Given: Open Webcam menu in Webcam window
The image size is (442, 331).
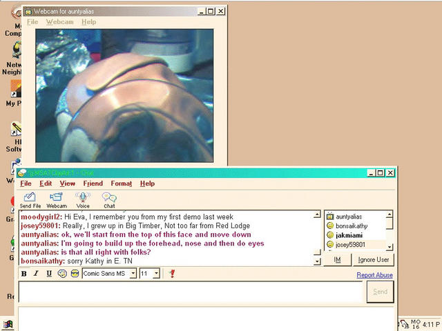Looking at the screenshot, I should click(60, 22).
